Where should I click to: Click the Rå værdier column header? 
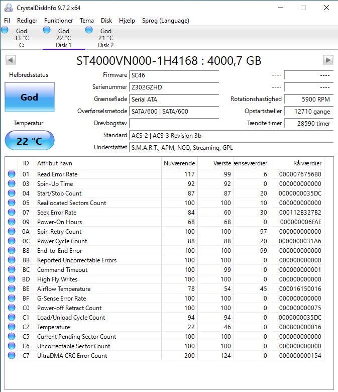(x=307, y=163)
